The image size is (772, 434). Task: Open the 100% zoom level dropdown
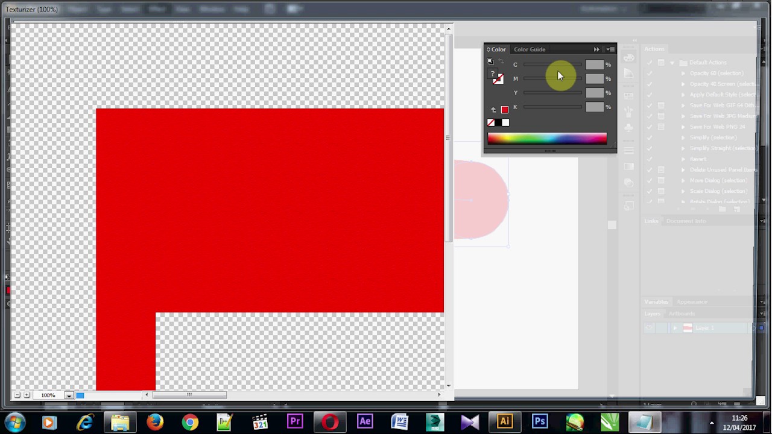pyautogui.click(x=69, y=395)
